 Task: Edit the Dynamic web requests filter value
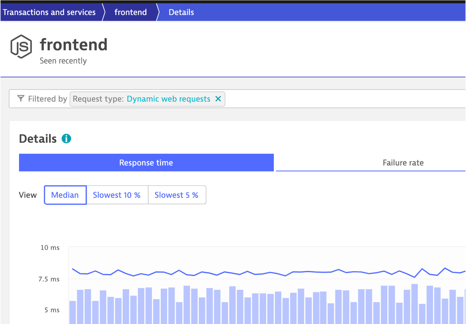pyautogui.click(x=168, y=99)
